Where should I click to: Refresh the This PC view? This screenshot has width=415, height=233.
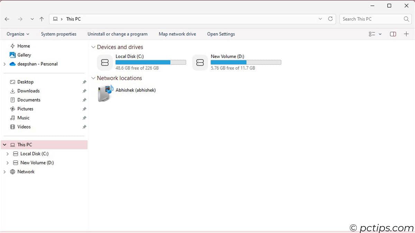click(x=330, y=19)
